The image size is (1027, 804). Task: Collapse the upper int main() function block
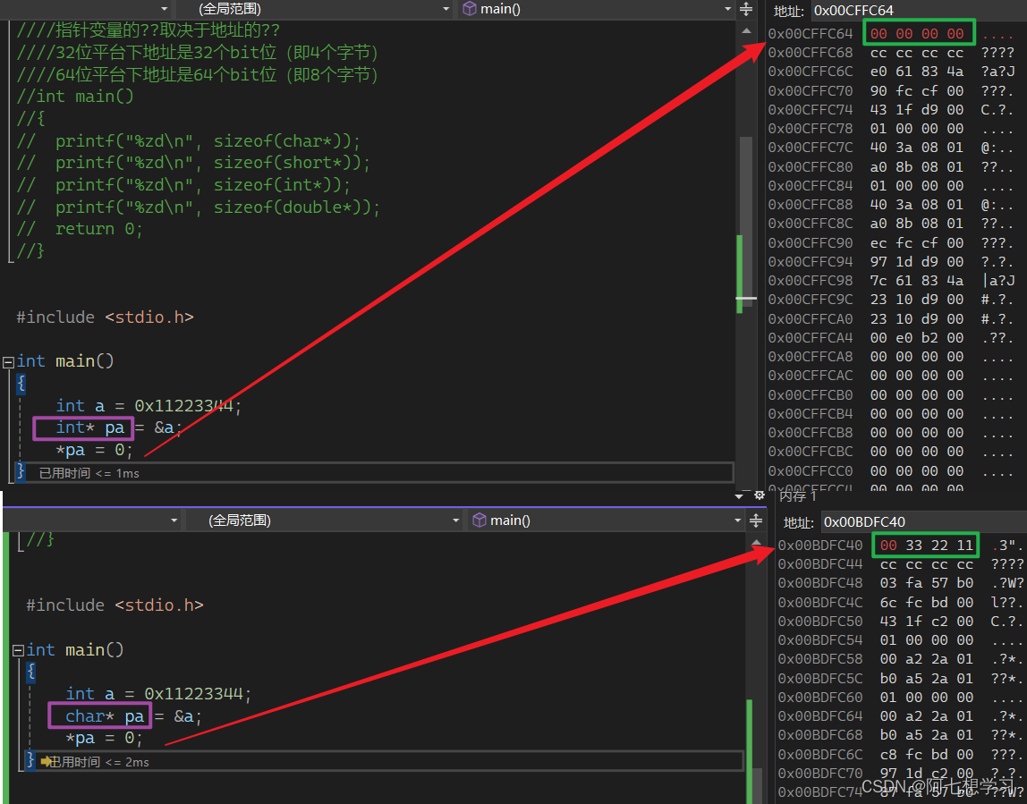[x=9, y=361]
